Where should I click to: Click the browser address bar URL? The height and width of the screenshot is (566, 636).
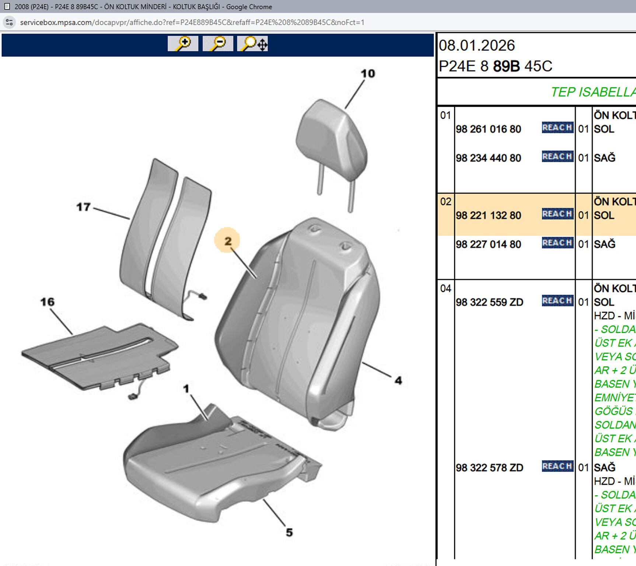point(192,22)
